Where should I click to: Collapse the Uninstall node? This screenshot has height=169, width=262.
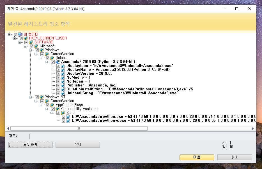[41, 58]
